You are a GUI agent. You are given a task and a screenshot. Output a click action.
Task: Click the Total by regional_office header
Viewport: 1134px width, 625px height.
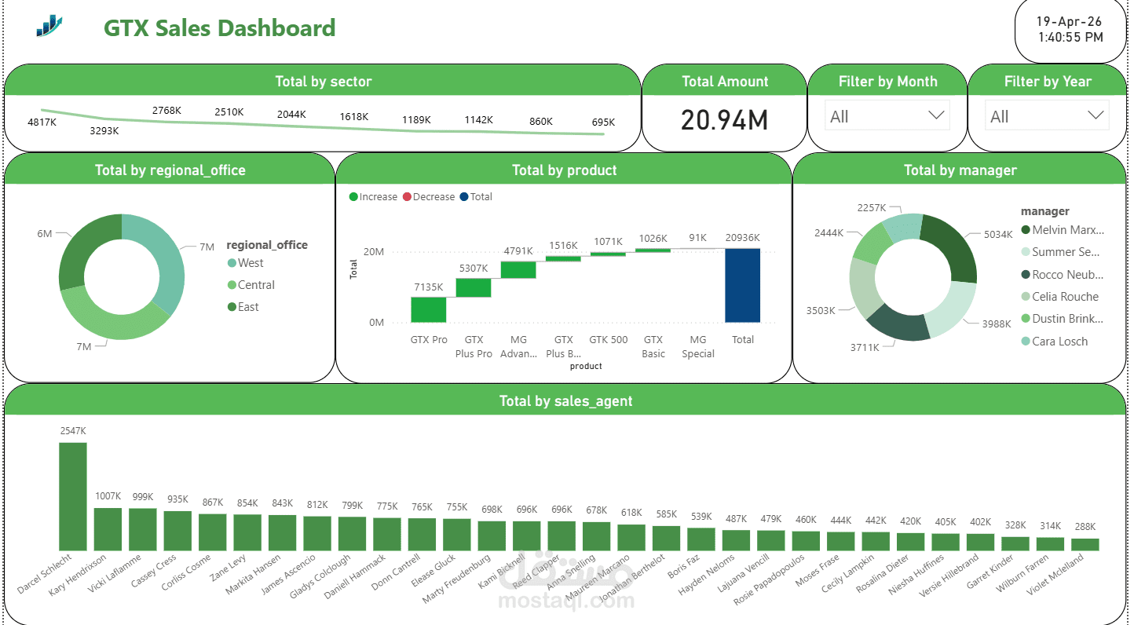[x=170, y=170]
